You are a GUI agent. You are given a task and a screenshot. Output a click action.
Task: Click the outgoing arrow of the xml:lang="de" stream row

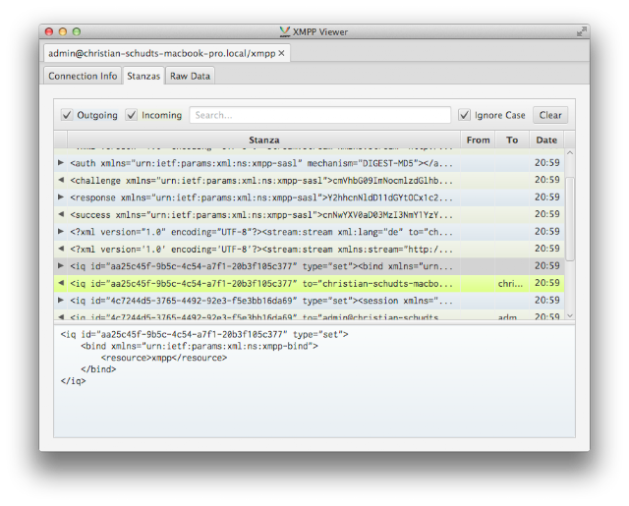click(61, 232)
